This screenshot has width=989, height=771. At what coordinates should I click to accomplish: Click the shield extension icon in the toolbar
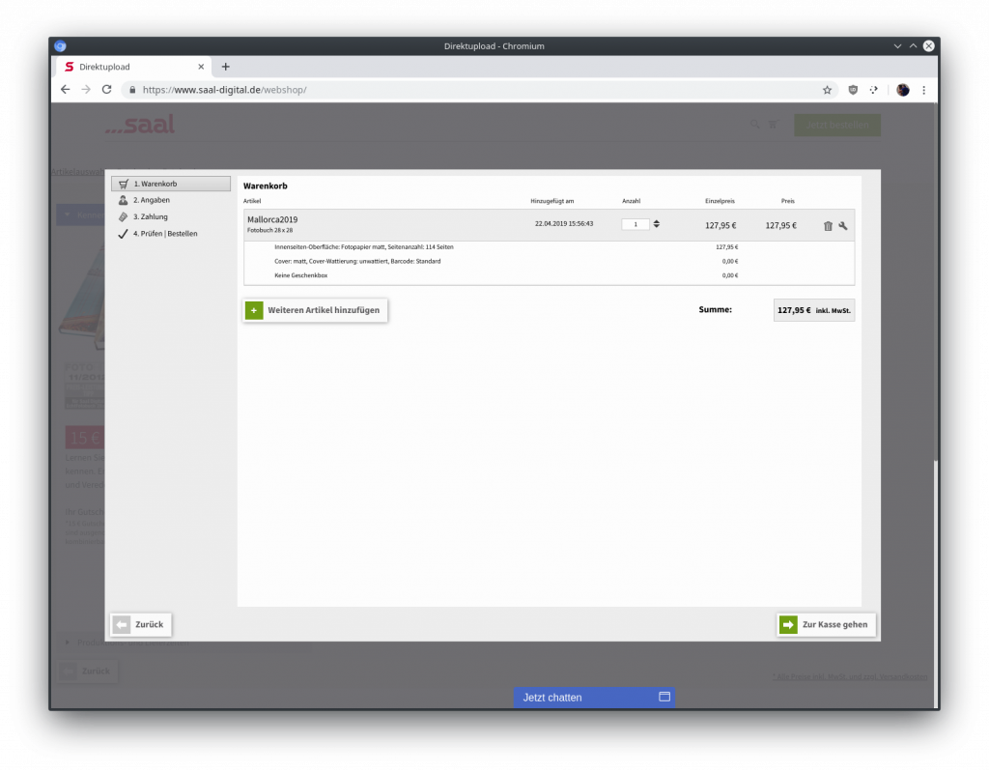pos(853,90)
